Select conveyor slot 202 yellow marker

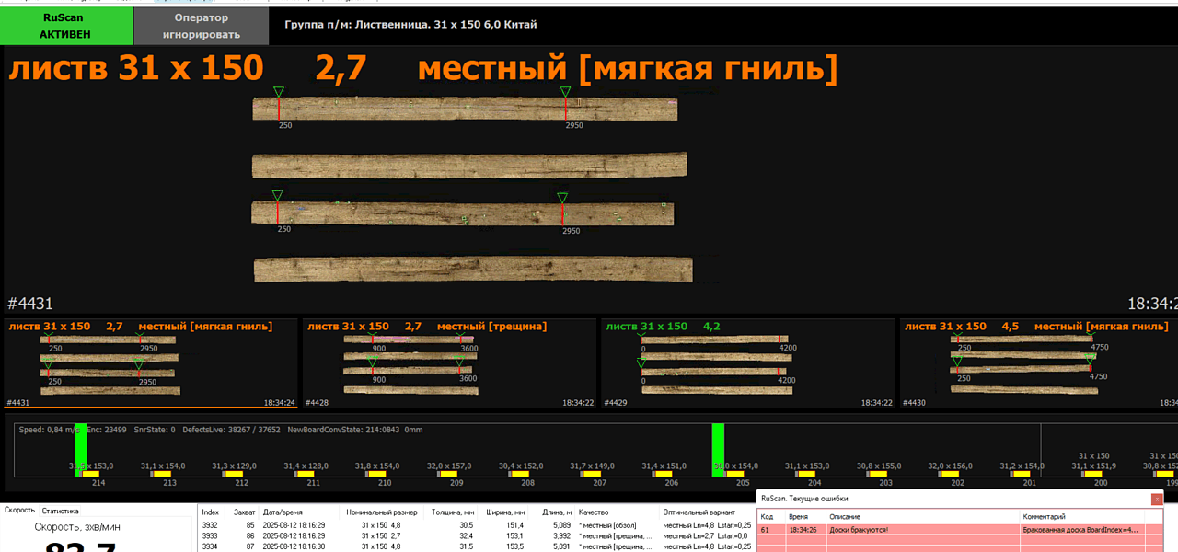(x=950, y=474)
